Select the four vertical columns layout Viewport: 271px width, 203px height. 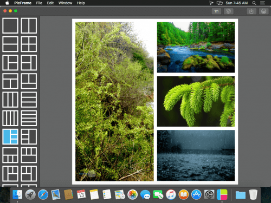coord(10,118)
